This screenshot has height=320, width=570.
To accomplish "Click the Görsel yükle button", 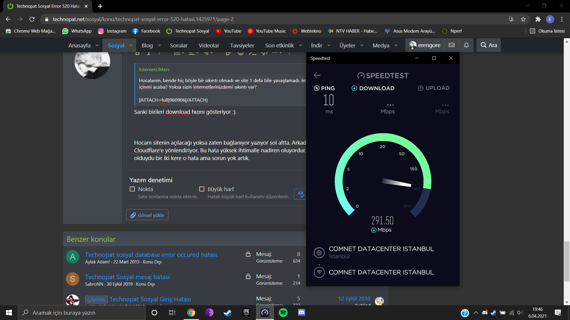I will 147,215.
